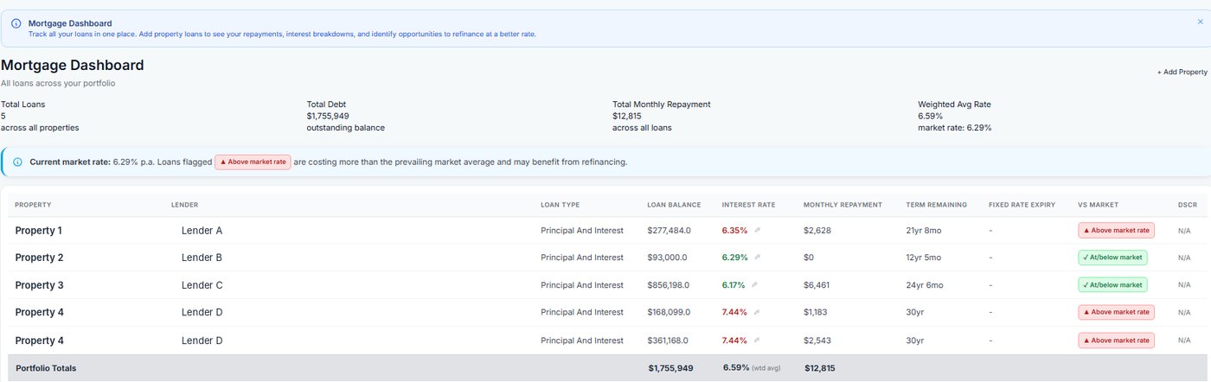The width and height of the screenshot is (1211, 382).
Task: Click the Portfolio Totals row label
Action: pyautogui.click(x=46, y=368)
